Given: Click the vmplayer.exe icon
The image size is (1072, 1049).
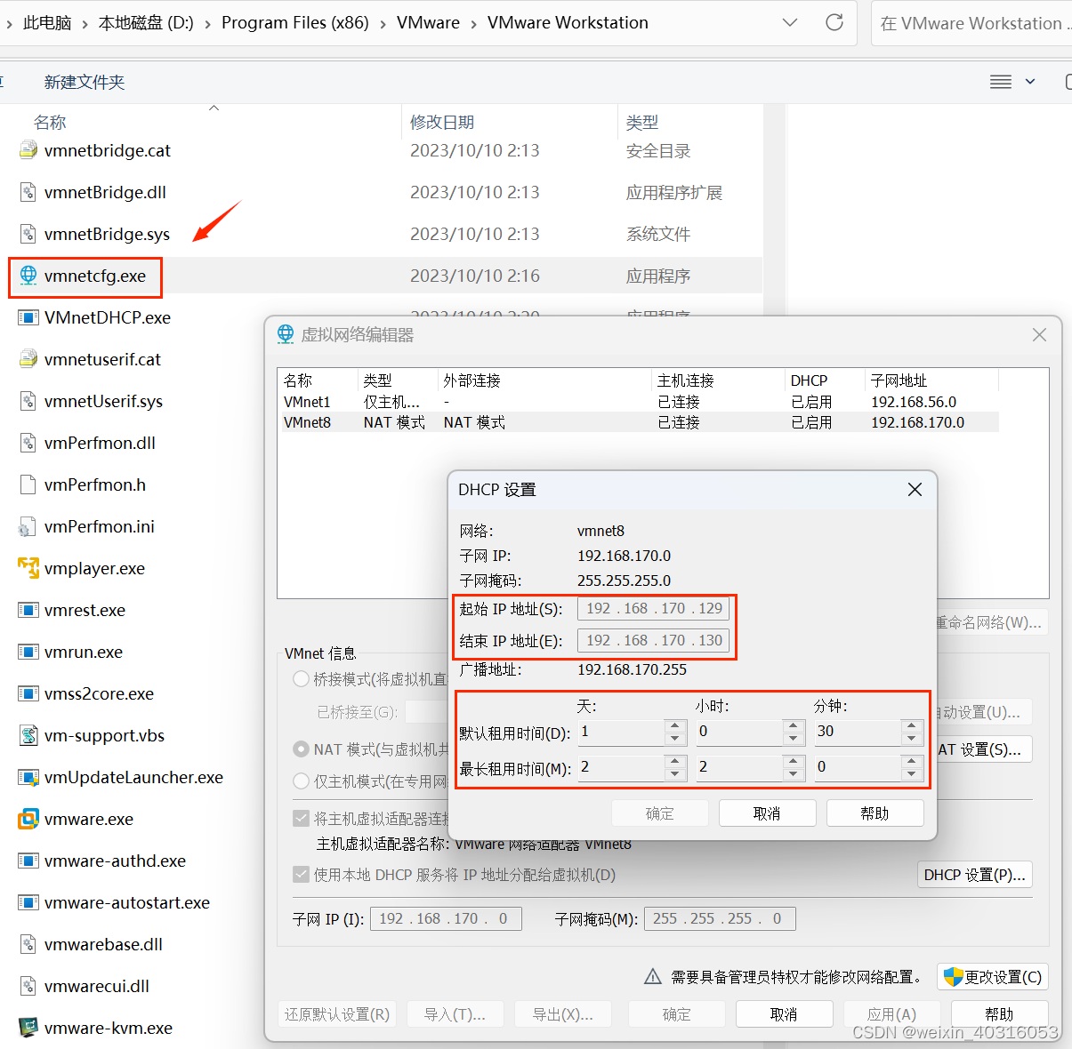Looking at the screenshot, I should 28,568.
